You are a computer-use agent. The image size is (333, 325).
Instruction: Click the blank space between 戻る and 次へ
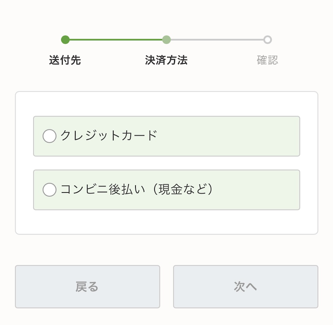point(166,287)
